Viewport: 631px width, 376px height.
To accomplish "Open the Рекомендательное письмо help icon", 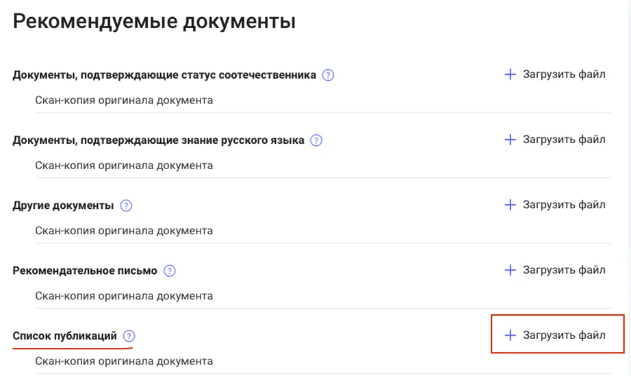I will pyautogui.click(x=170, y=271).
